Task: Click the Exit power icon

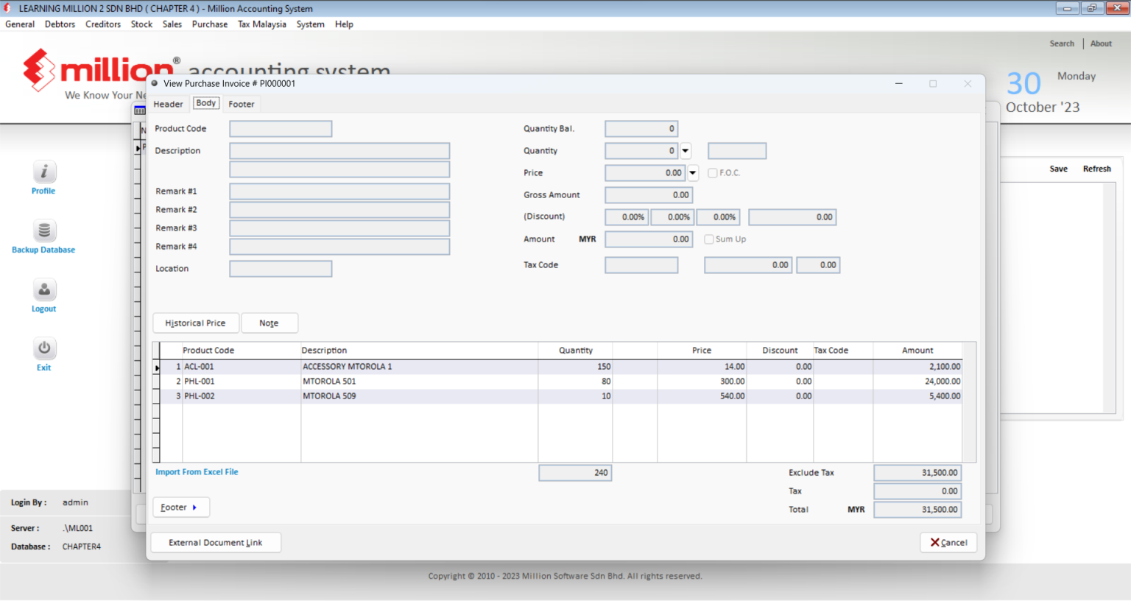Action: tap(43, 348)
